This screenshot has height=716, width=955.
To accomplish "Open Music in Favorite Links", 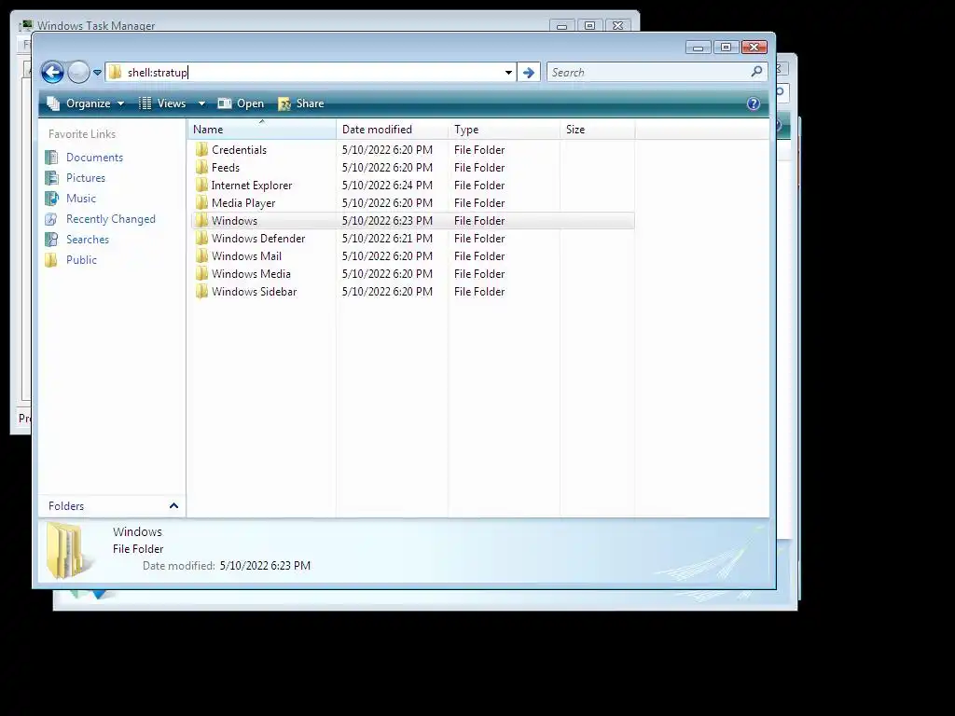I will (x=81, y=199).
